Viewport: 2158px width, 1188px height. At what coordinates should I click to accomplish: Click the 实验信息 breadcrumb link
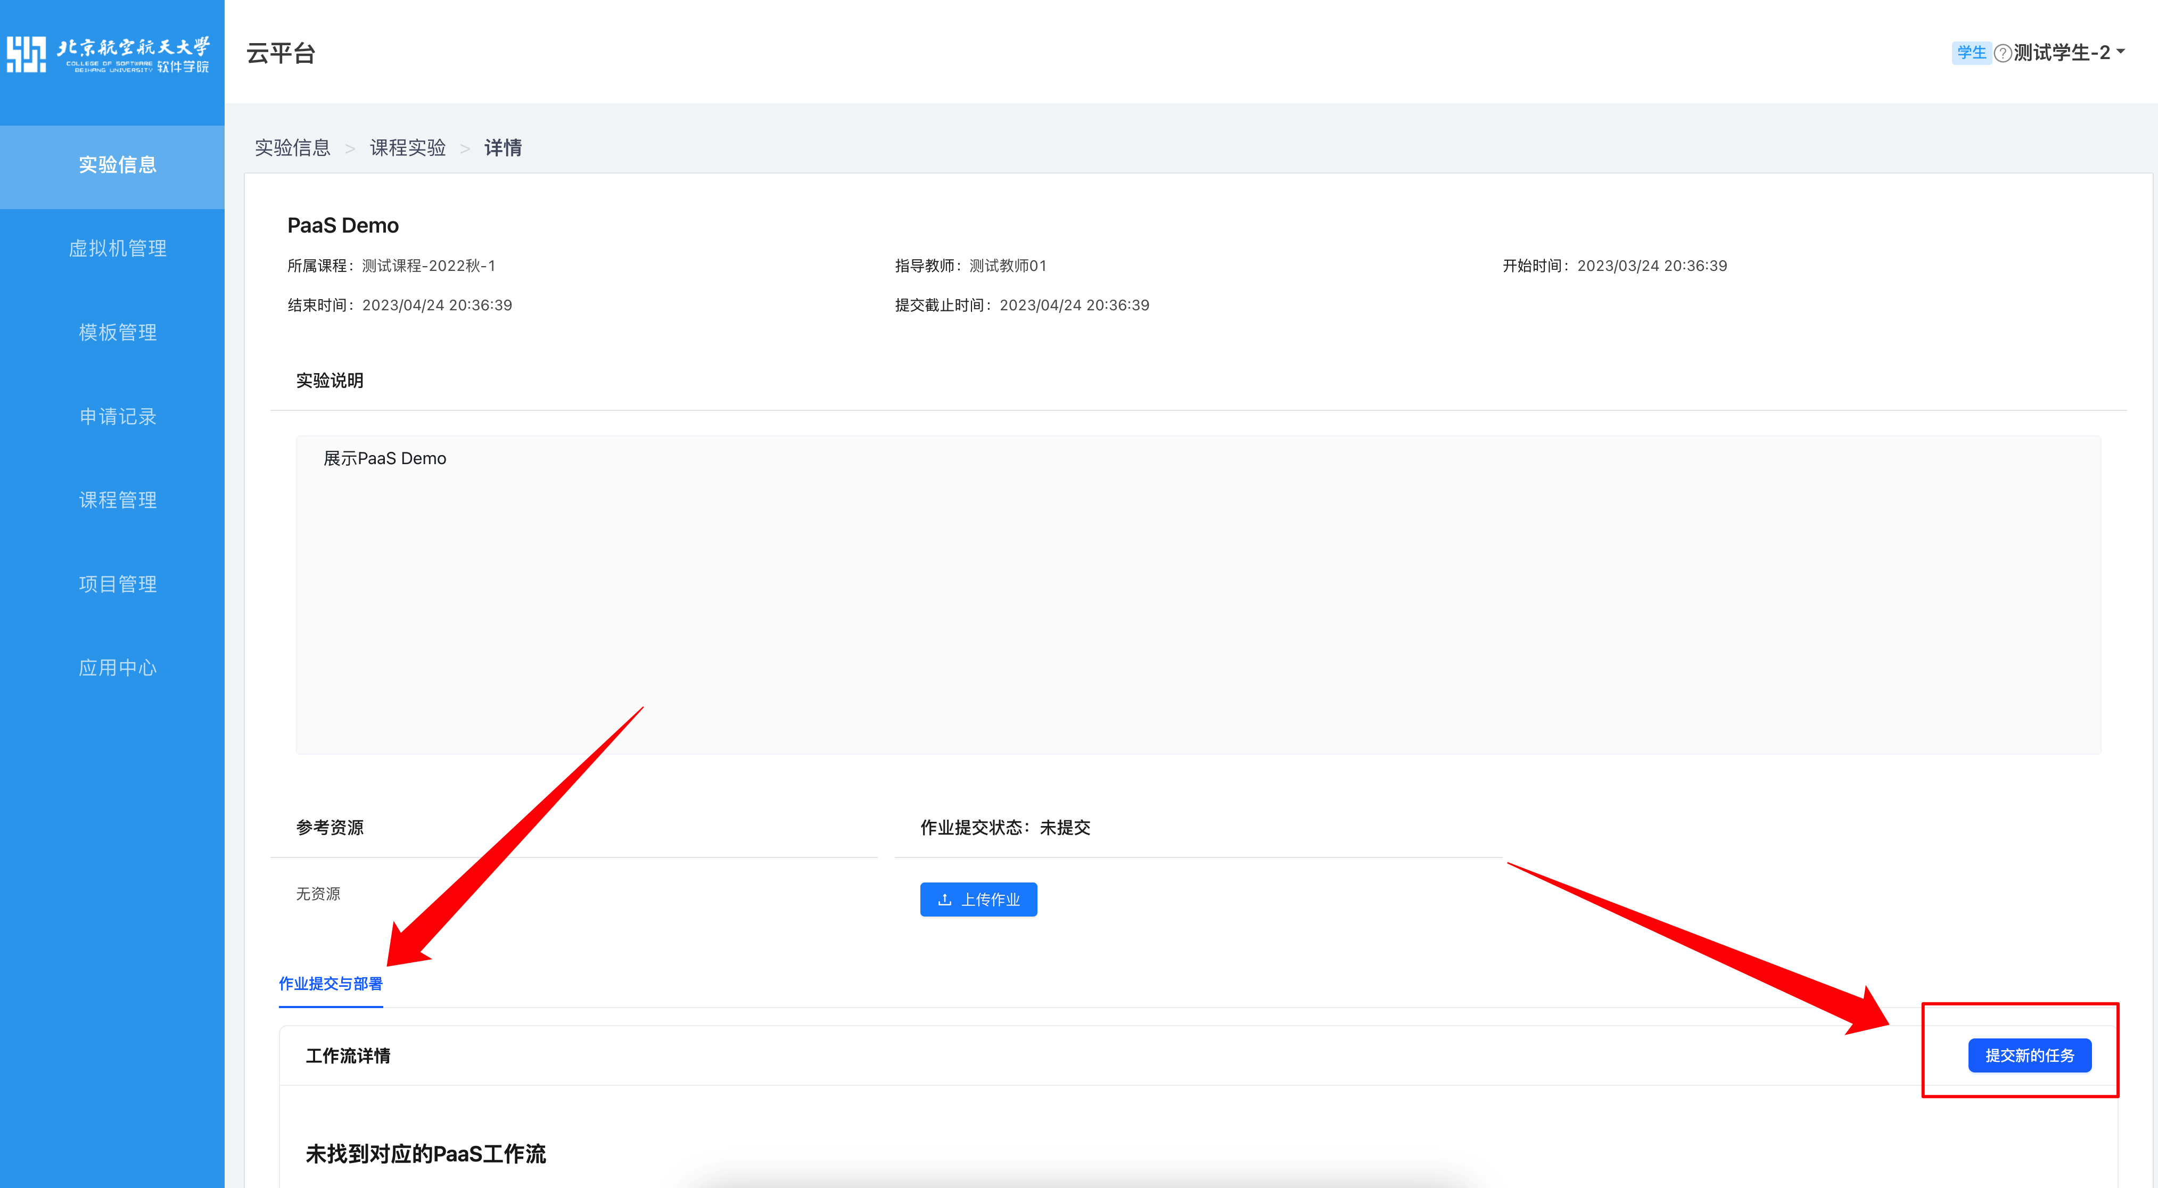tap(292, 148)
